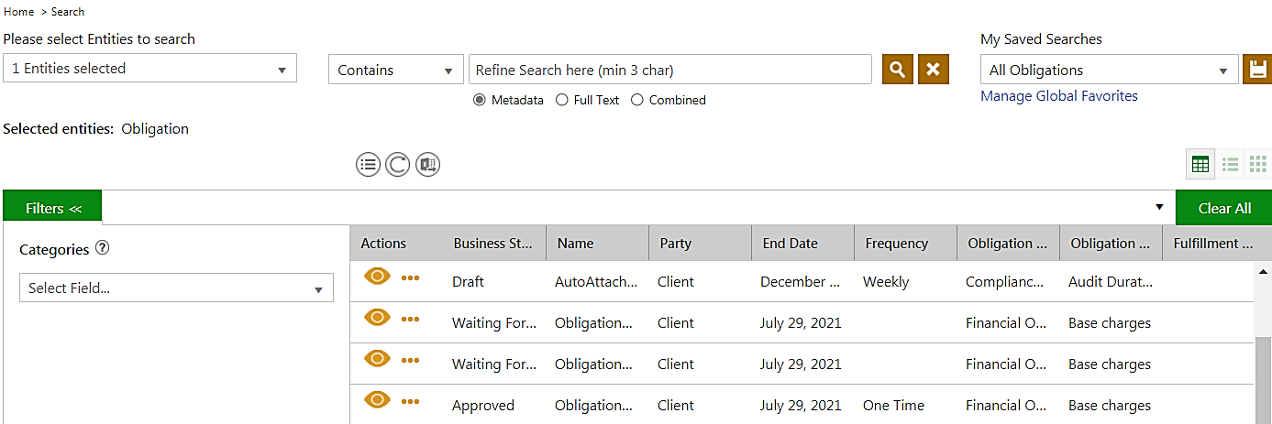Expand the All Obligations saved searches dropdown

[x=1109, y=70]
